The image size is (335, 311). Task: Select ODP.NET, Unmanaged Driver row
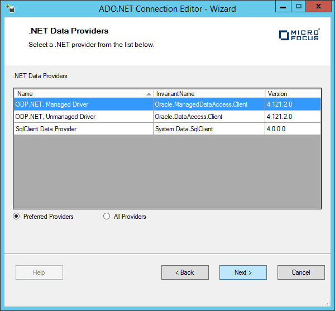click(167, 117)
